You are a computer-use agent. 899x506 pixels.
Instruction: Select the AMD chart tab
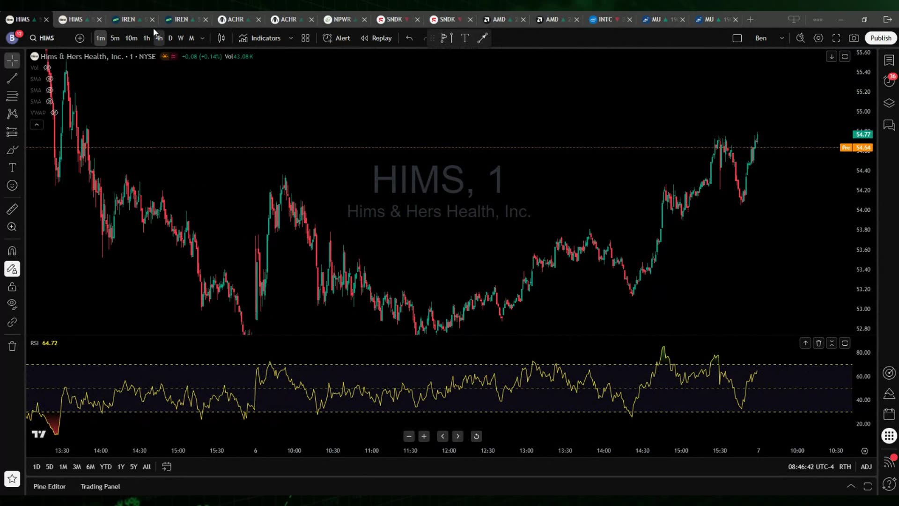[x=499, y=20]
